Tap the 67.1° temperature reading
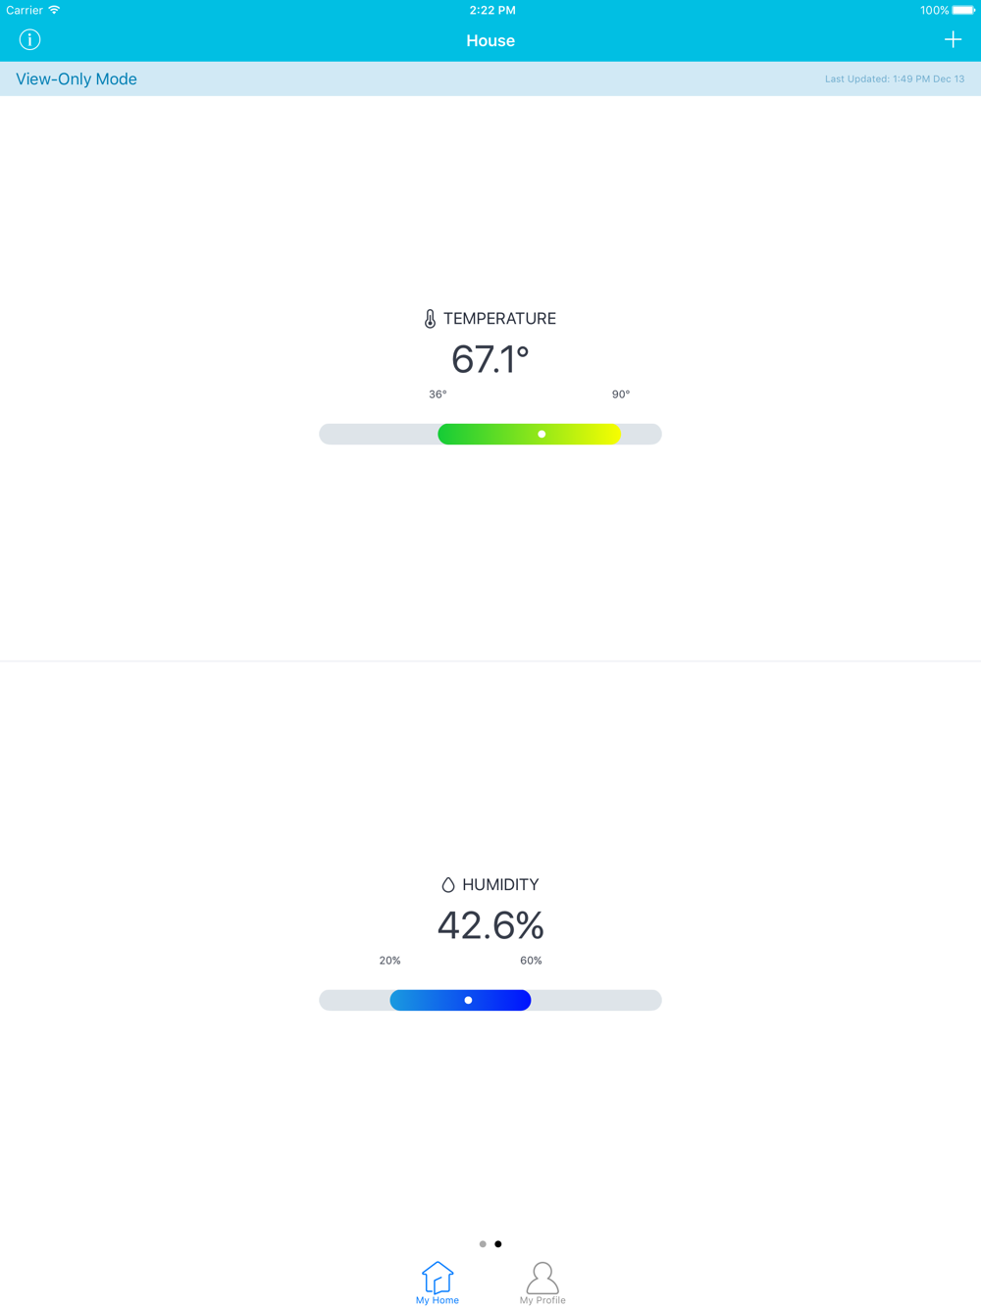981x1309 pixels. (x=490, y=359)
